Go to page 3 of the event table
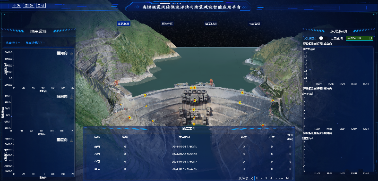This screenshot has height=181, width=378. [x=266, y=178]
